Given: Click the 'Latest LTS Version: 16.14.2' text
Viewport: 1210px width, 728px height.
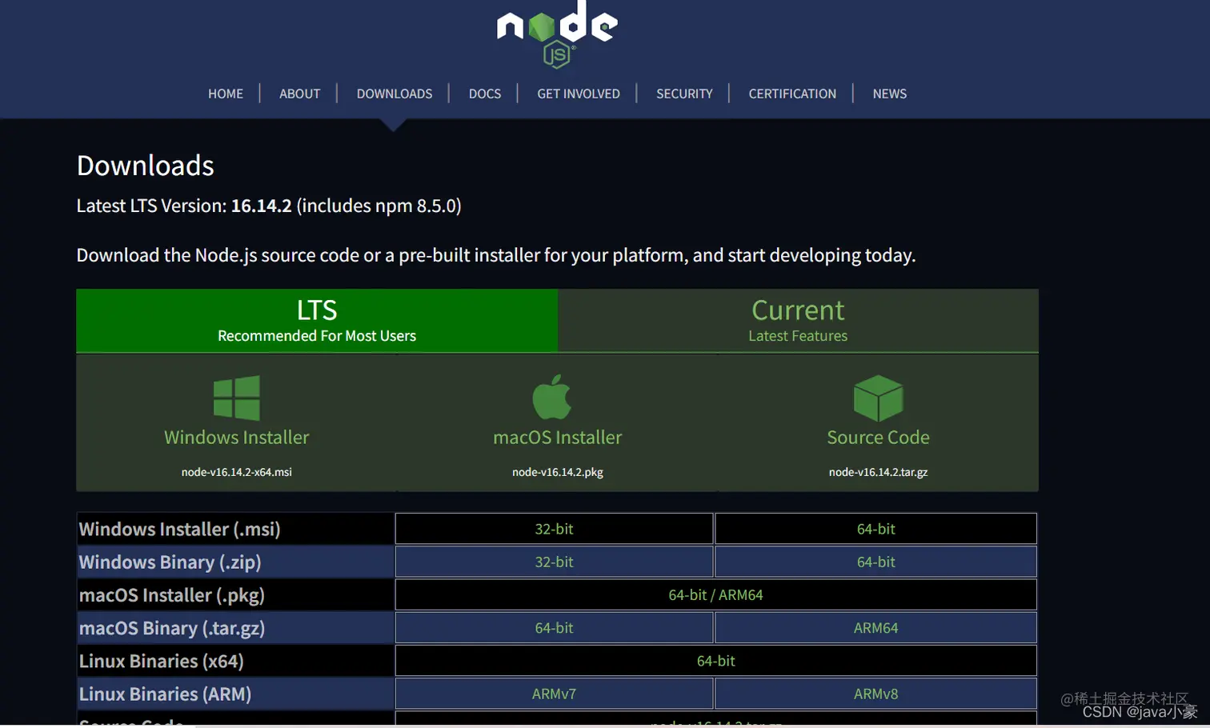Looking at the screenshot, I should tap(184, 206).
